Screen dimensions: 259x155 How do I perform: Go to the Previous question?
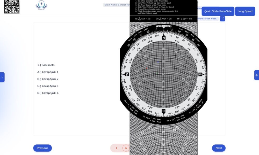point(42,148)
